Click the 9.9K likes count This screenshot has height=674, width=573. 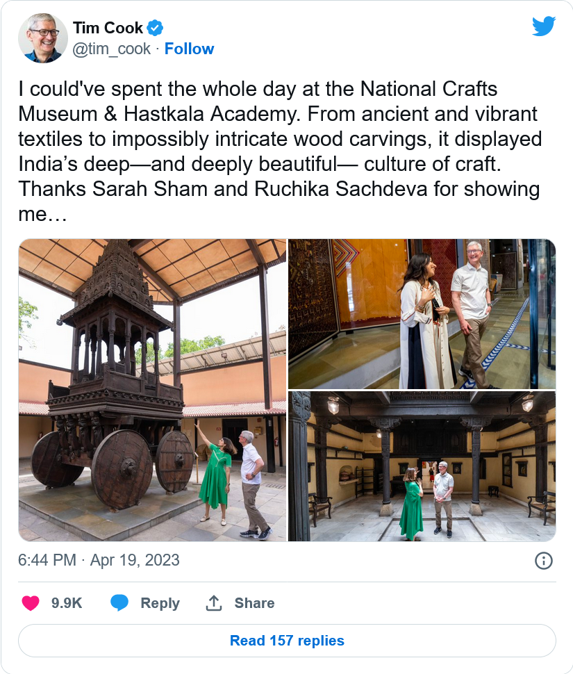67,602
